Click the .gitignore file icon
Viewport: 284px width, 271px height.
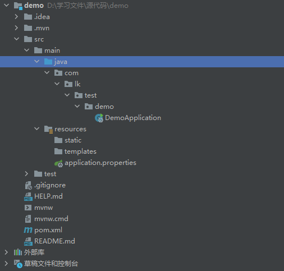[x=29, y=185]
